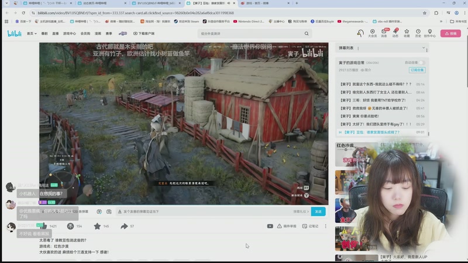
Task: Open 弹幕礼仪 etiquette link
Action: (301, 212)
